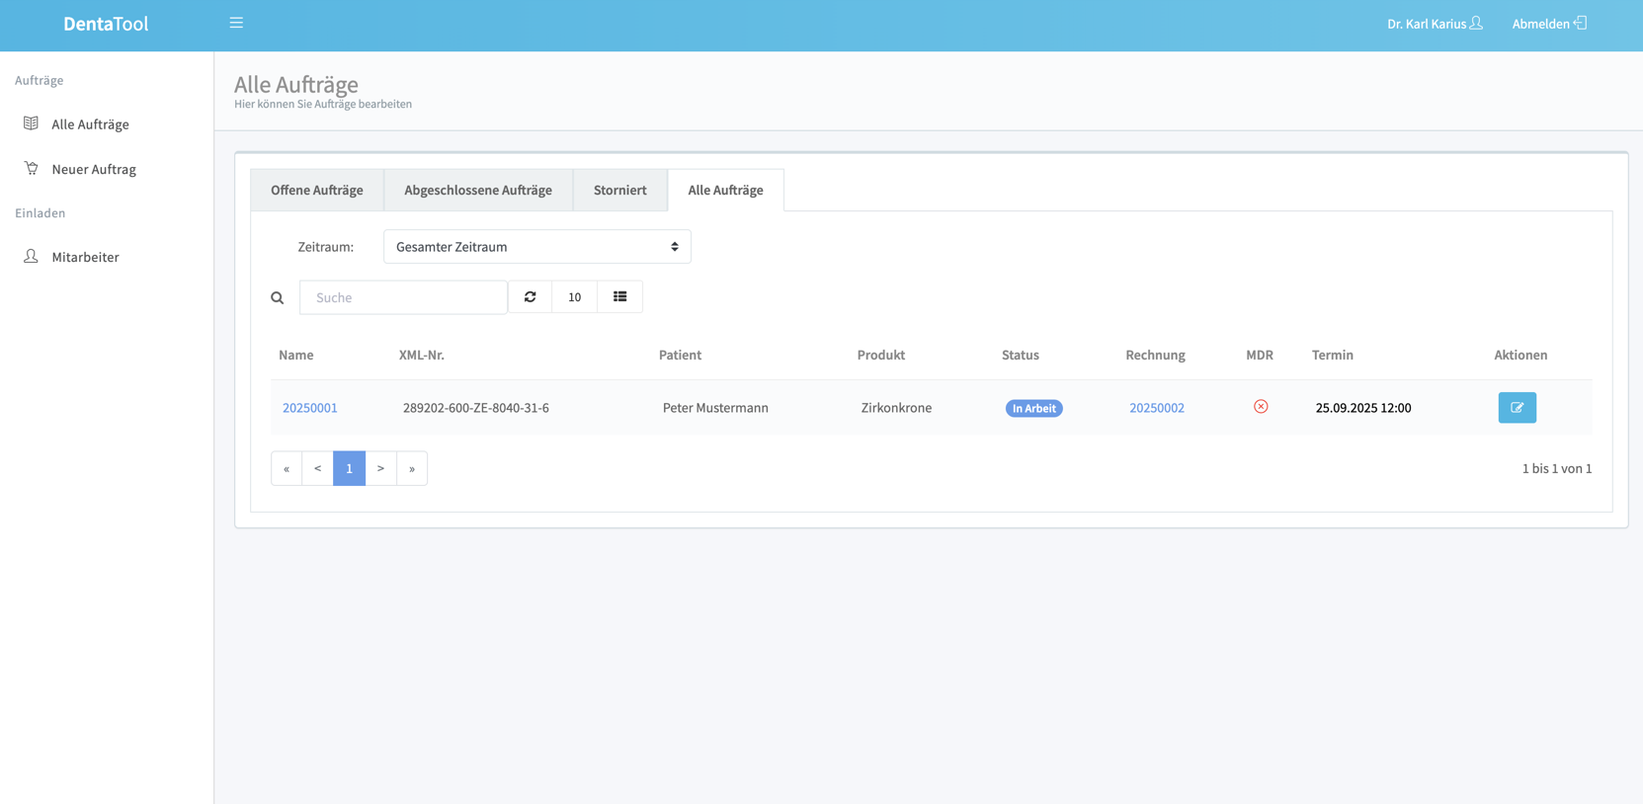
Task: Switch to Abgeschlossene Aufträge tab
Action: coord(477,190)
